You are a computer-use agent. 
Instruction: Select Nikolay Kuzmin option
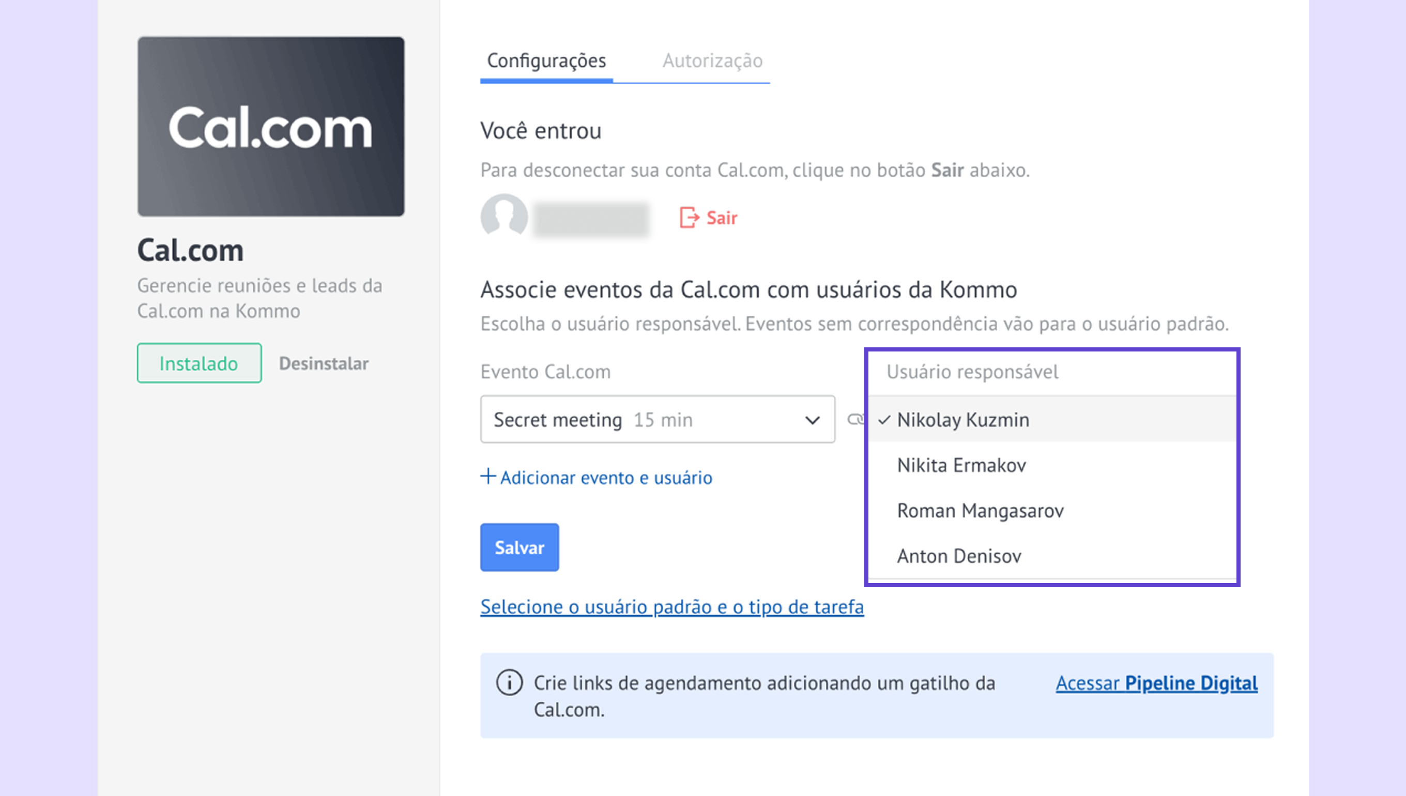pyautogui.click(x=963, y=420)
